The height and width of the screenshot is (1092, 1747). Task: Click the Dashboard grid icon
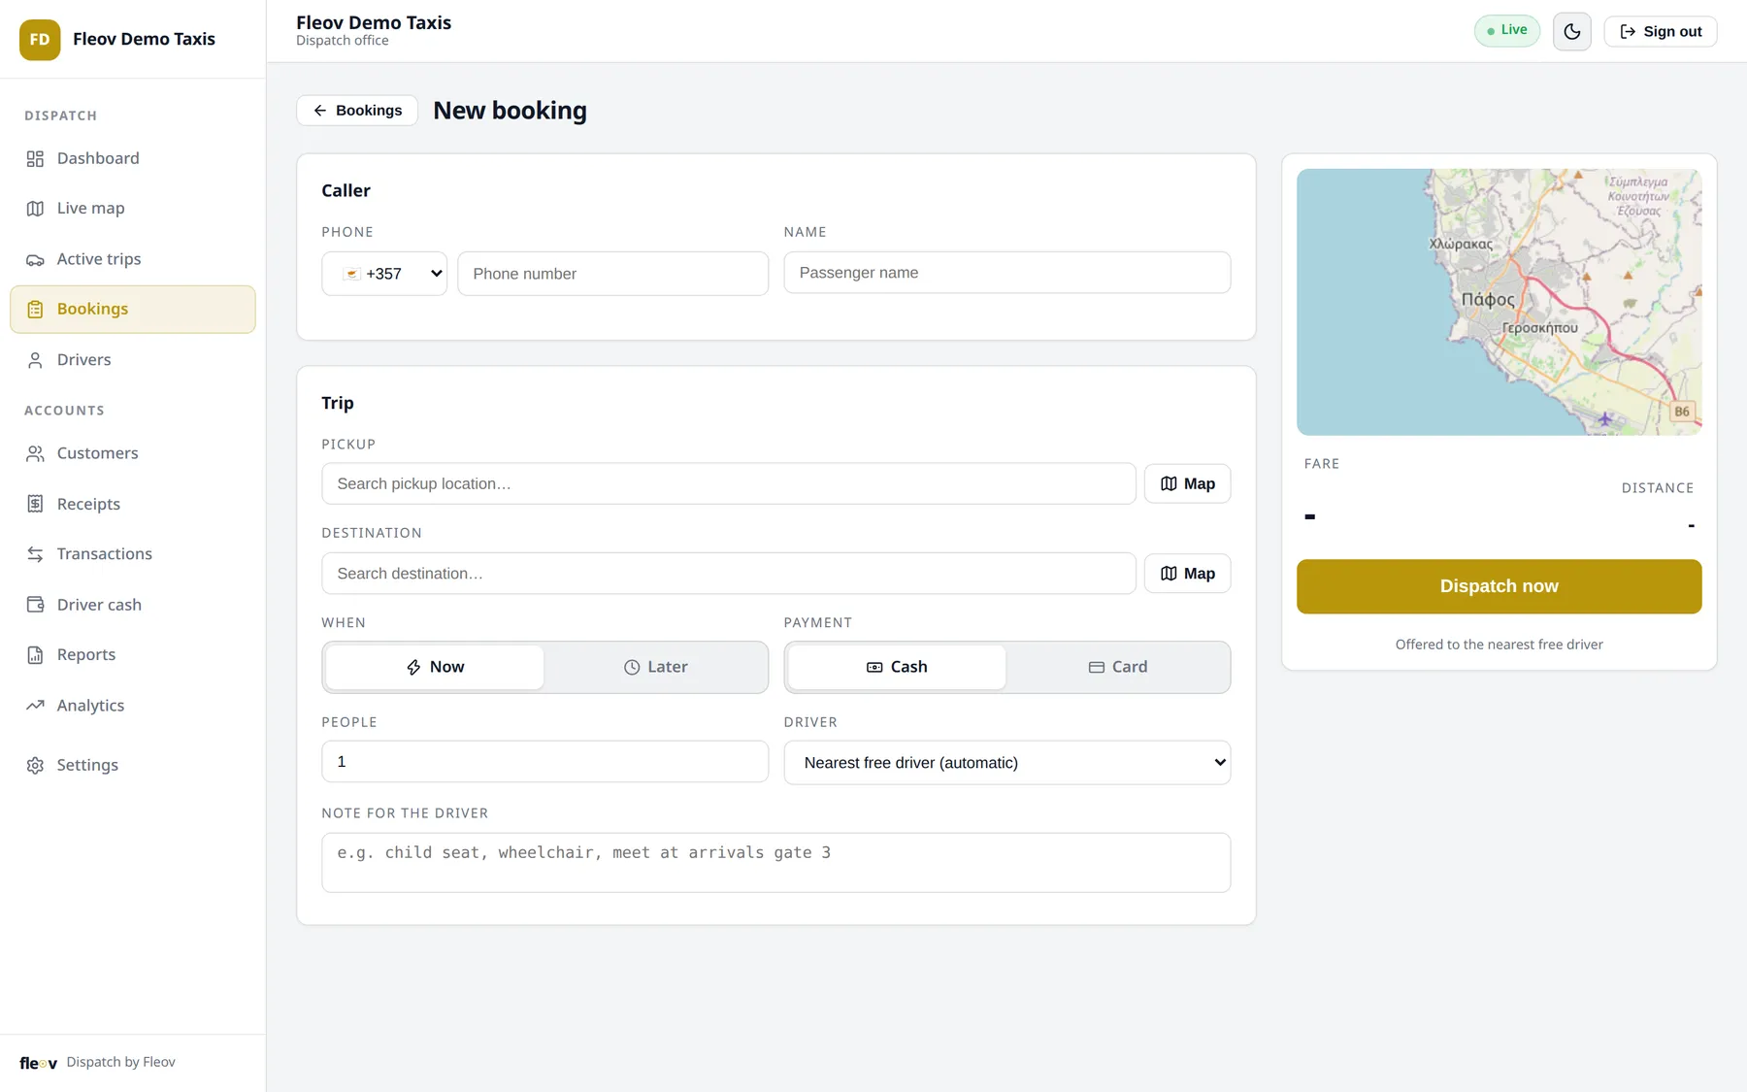35,158
